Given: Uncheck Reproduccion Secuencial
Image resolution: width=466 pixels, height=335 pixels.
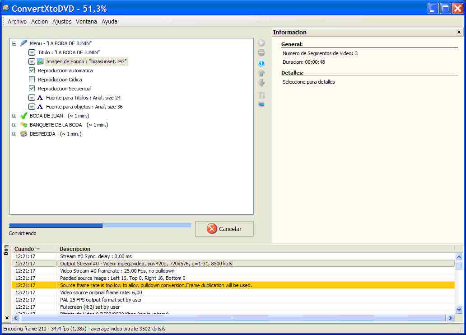Looking at the screenshot, I should click(x=32, y=88).
